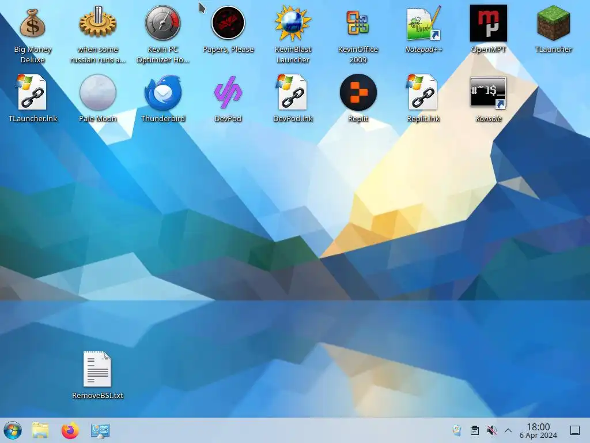
Task: Click the 'Konsole' label text
Action: pyautogui.click(x=489, y=119)
